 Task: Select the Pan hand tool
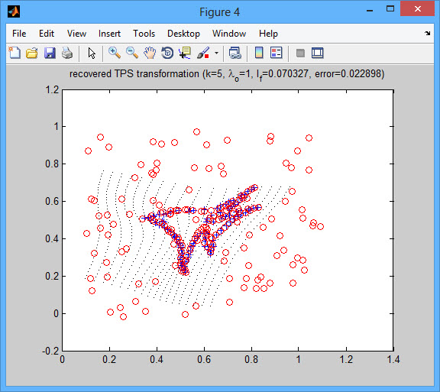click(150, 53)
